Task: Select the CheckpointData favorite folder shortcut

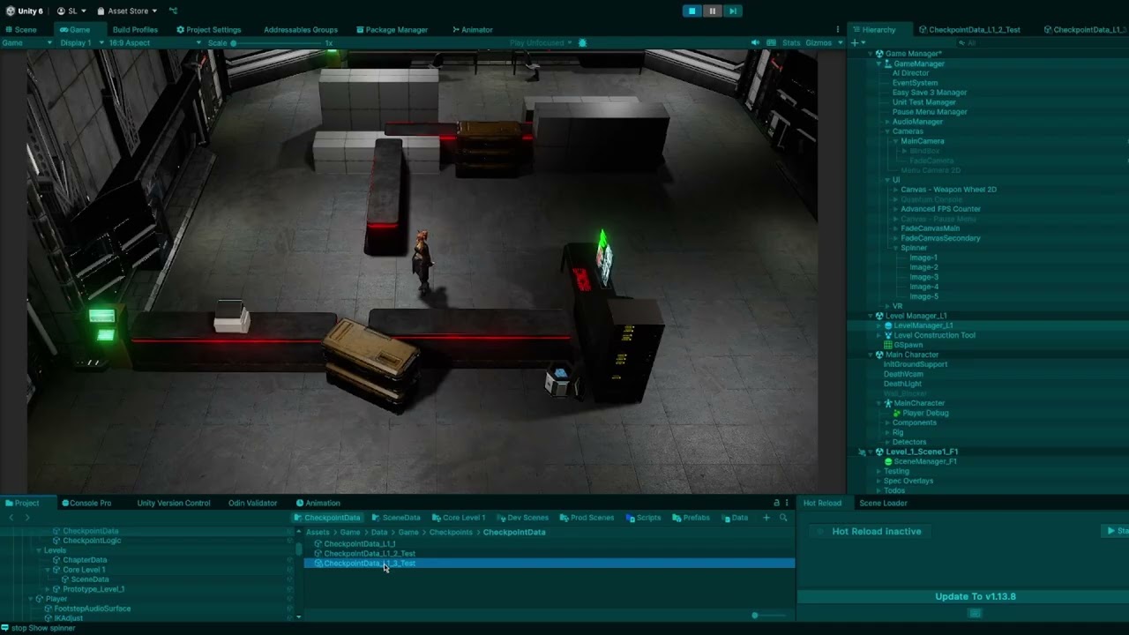Action: click(327, 518)
